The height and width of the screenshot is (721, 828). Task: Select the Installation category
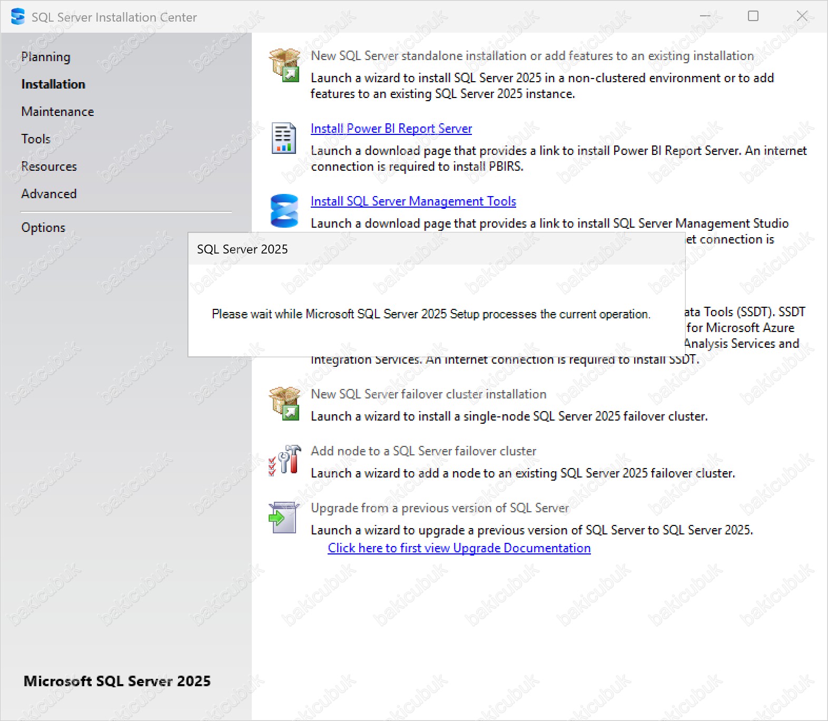point(53,84)
